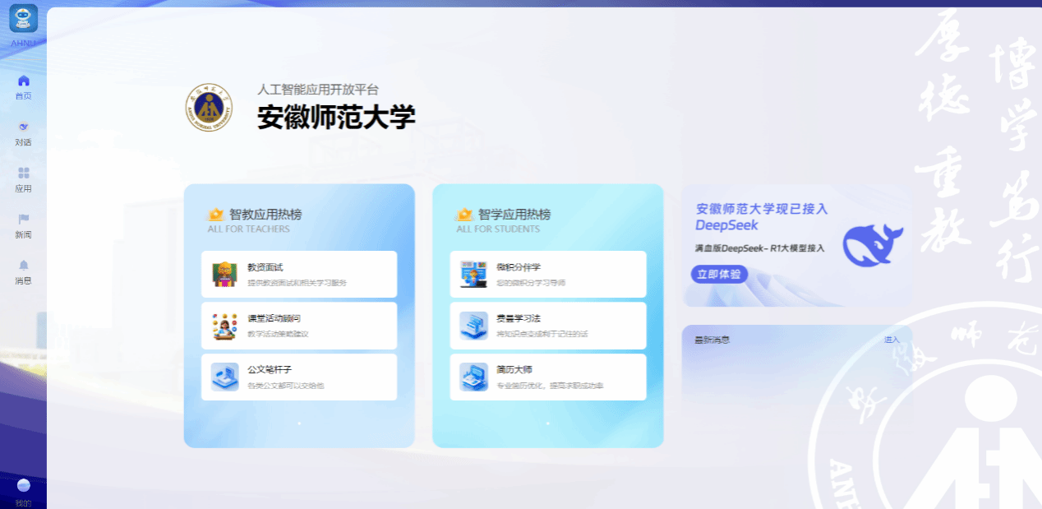1042x509 pixels.
Task: Open the 费曼学习法 app card
Action: [x=548, y=326]
